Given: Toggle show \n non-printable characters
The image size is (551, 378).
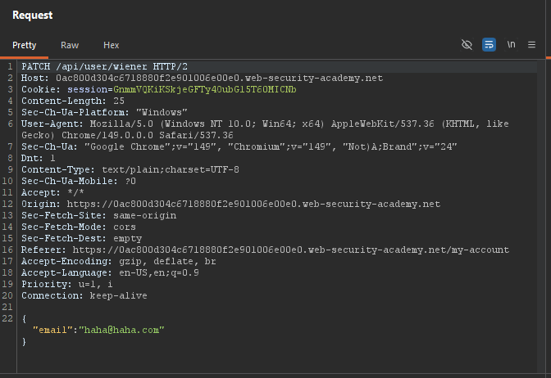Looking at the screenshot, I should (511, 45).
